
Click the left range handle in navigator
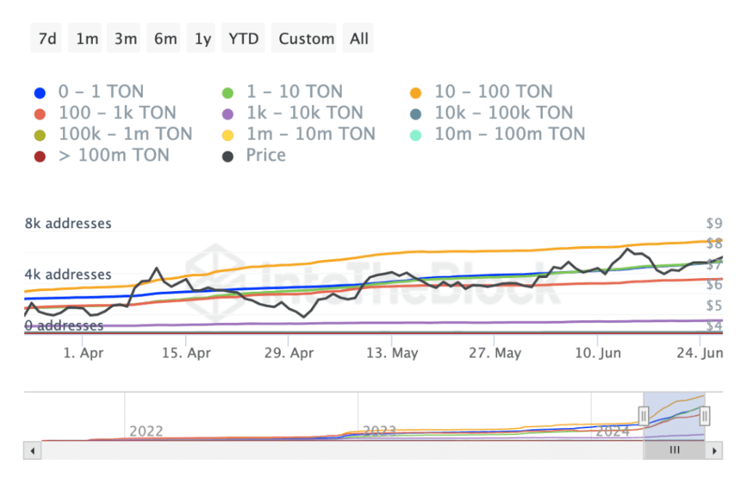click(x=643, y=415)
